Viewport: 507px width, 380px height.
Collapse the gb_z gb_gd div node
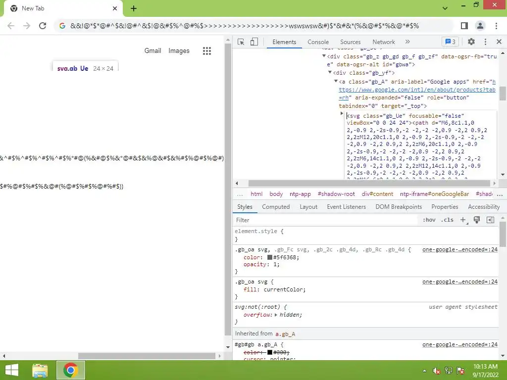tap(324, 56)
